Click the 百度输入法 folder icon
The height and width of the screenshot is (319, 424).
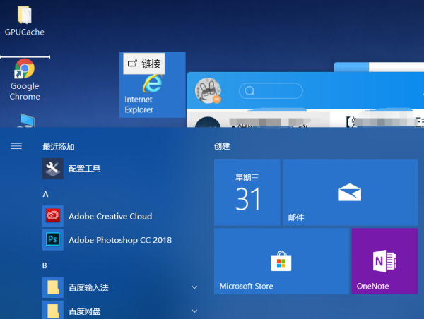click(x=53, y=287)
